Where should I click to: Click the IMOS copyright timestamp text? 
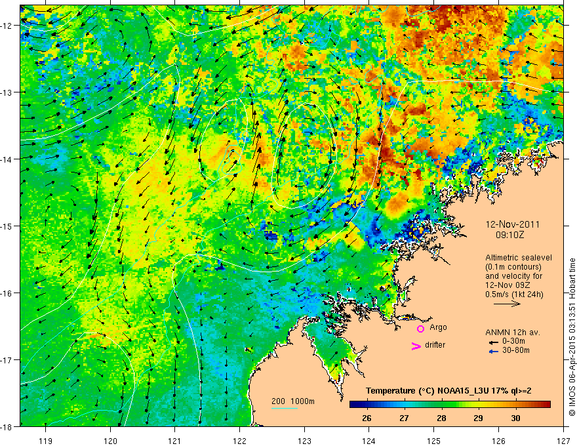point(572,337)
